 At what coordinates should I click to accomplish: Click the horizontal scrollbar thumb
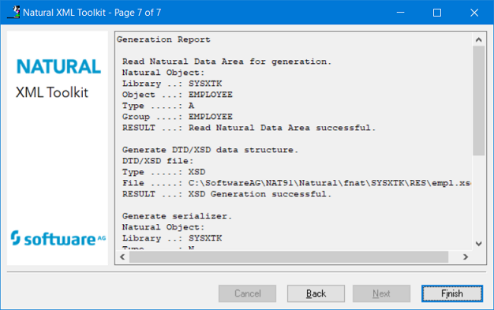coord(289,257)
